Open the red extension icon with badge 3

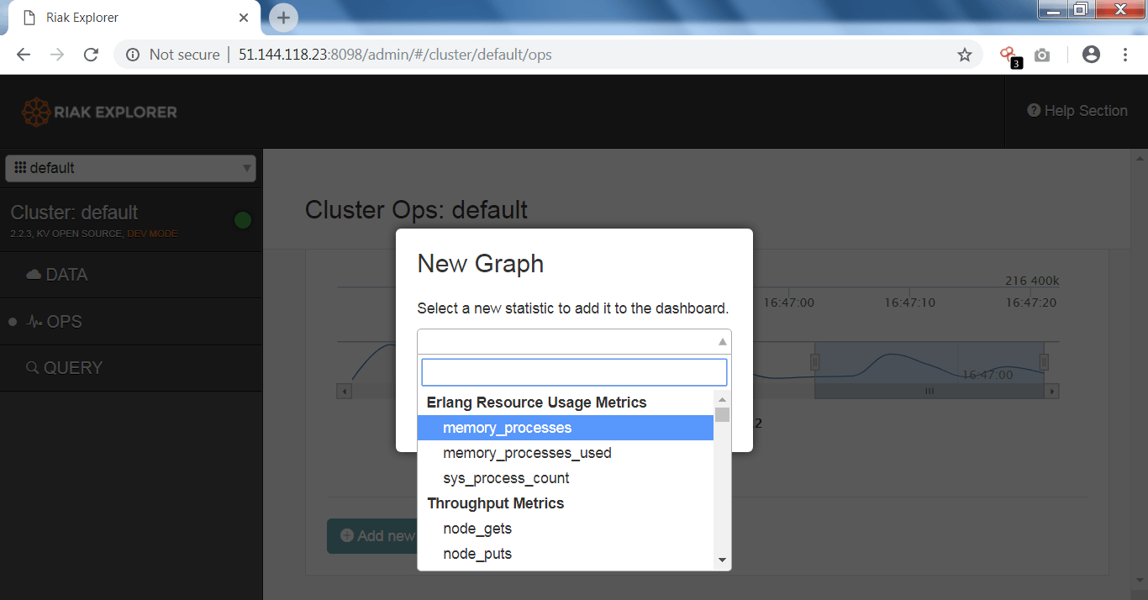1009,56
